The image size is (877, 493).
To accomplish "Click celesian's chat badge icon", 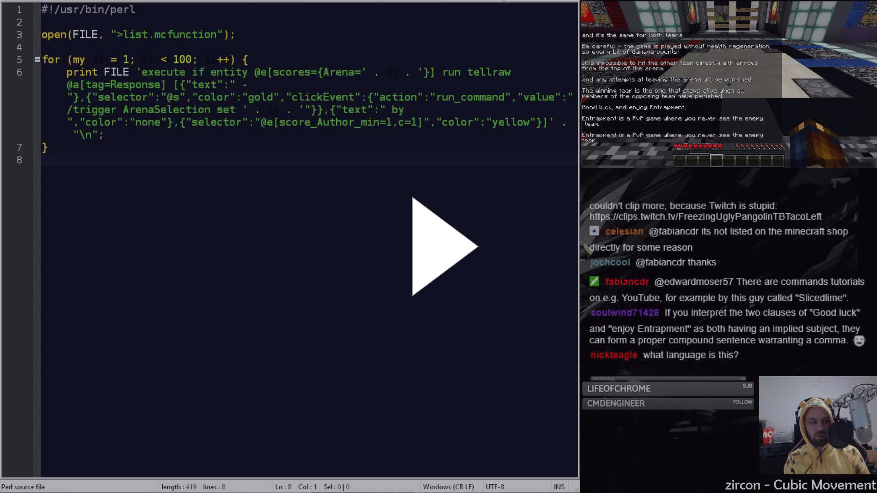I will tap(594, 231).
